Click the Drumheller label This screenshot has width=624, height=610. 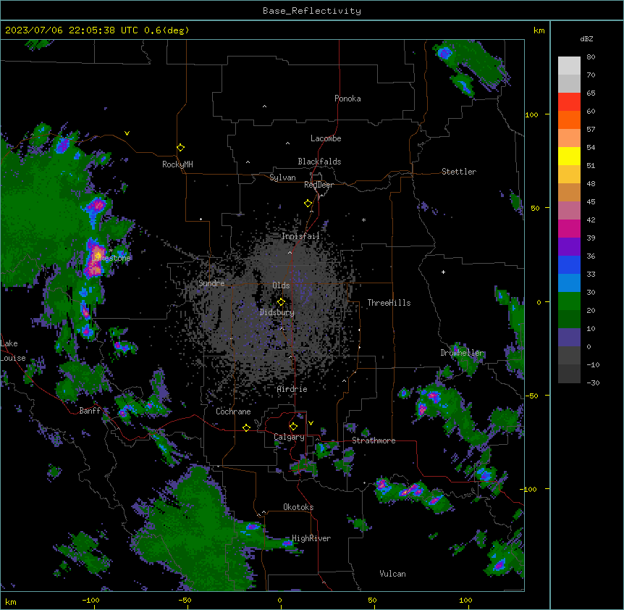pyautogui.click(x=462, y=353)
